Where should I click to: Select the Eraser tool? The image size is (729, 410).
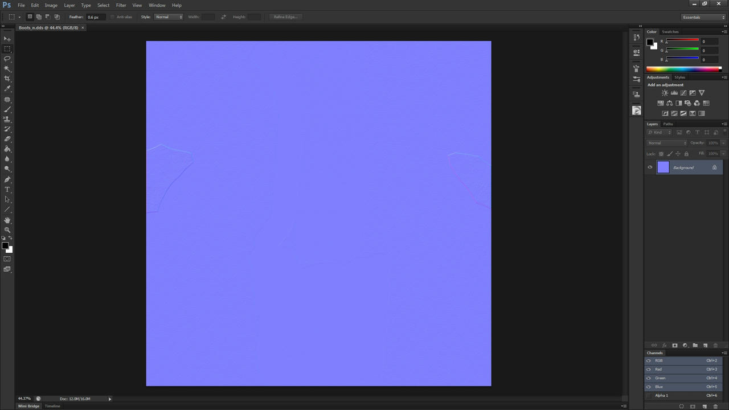7,139
